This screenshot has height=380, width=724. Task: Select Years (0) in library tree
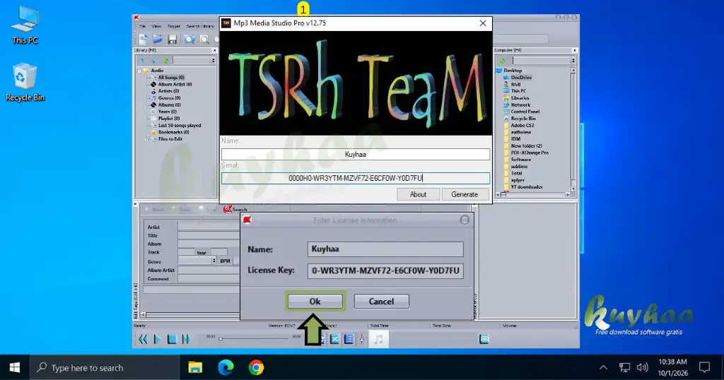[x=167, y=112]
